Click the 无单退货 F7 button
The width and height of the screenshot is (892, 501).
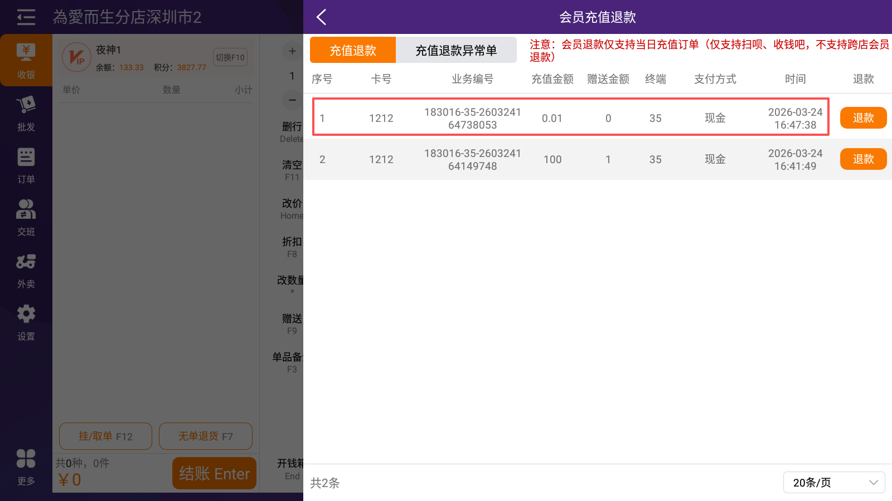205,436
